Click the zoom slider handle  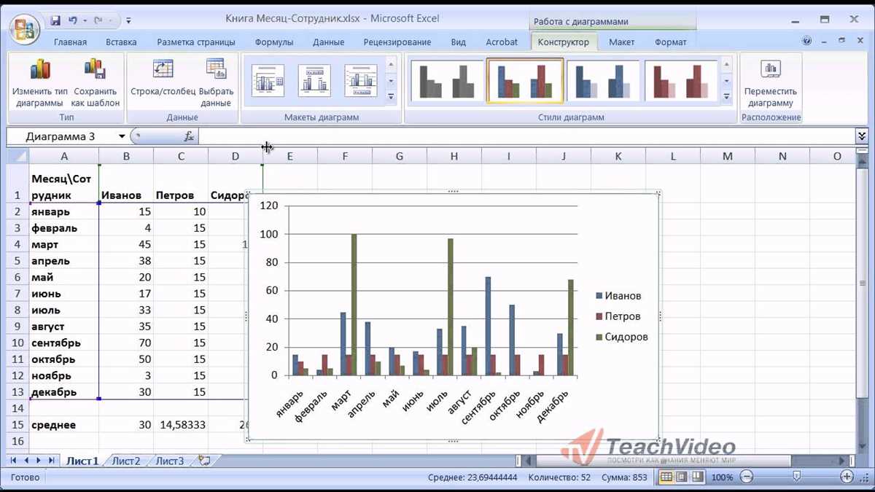point(796,477)
